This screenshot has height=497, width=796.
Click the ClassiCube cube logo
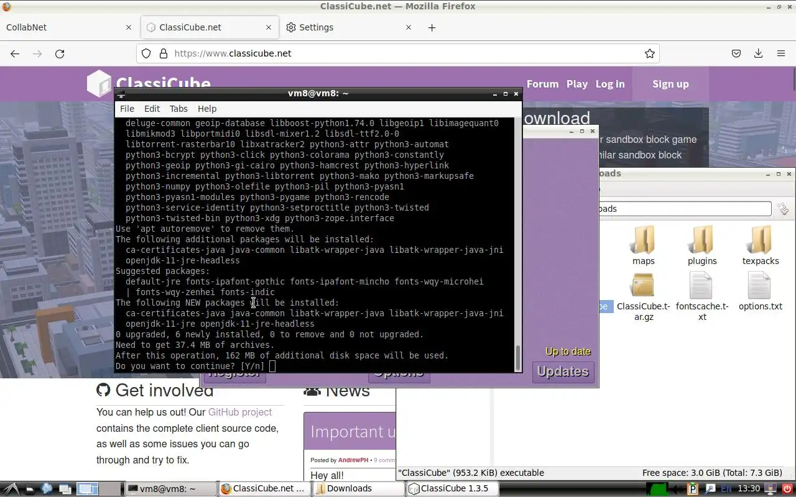(98, 84)
